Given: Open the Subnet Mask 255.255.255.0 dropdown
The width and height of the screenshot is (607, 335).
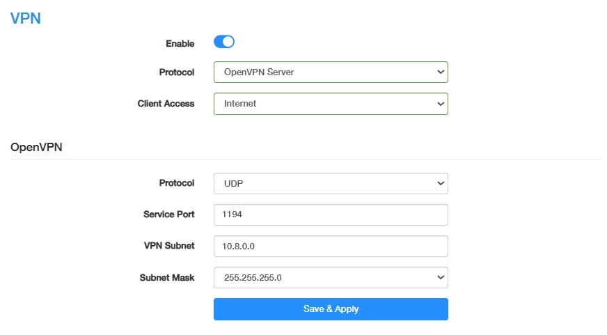Looking at the screenshot, I should tap(330, 277).
